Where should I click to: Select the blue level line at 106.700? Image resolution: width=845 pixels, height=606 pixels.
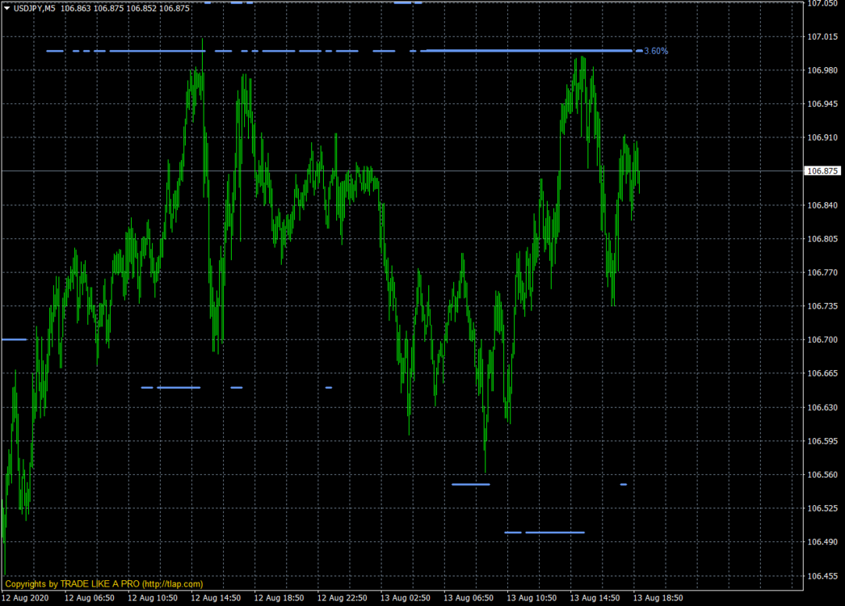[x=15, y=339]
